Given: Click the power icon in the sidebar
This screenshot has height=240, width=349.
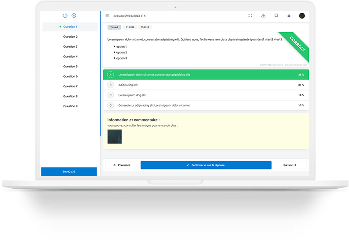Looking at the screenshot, I should point(65,15).
